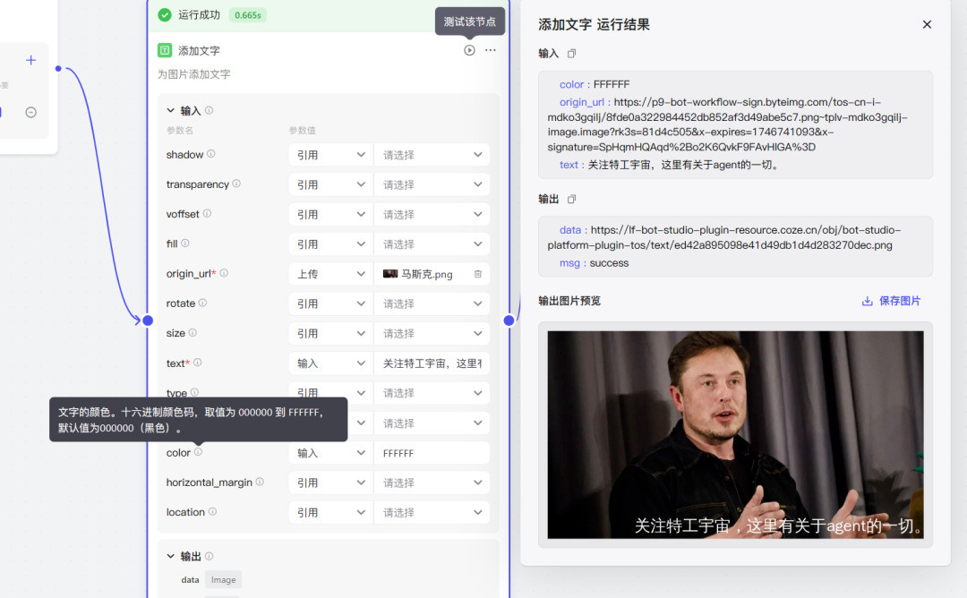Open the node more options ellipsis
This screenshot has width=967, height=598.
[491, 50]
